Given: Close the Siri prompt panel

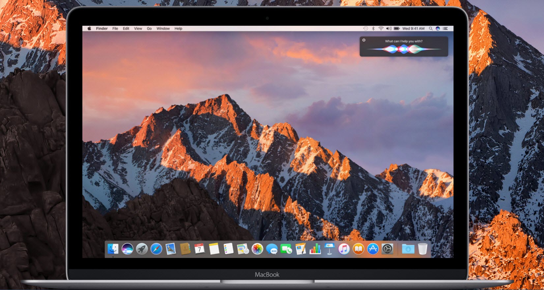Looking at the screenshot, I should click(364, 40).
